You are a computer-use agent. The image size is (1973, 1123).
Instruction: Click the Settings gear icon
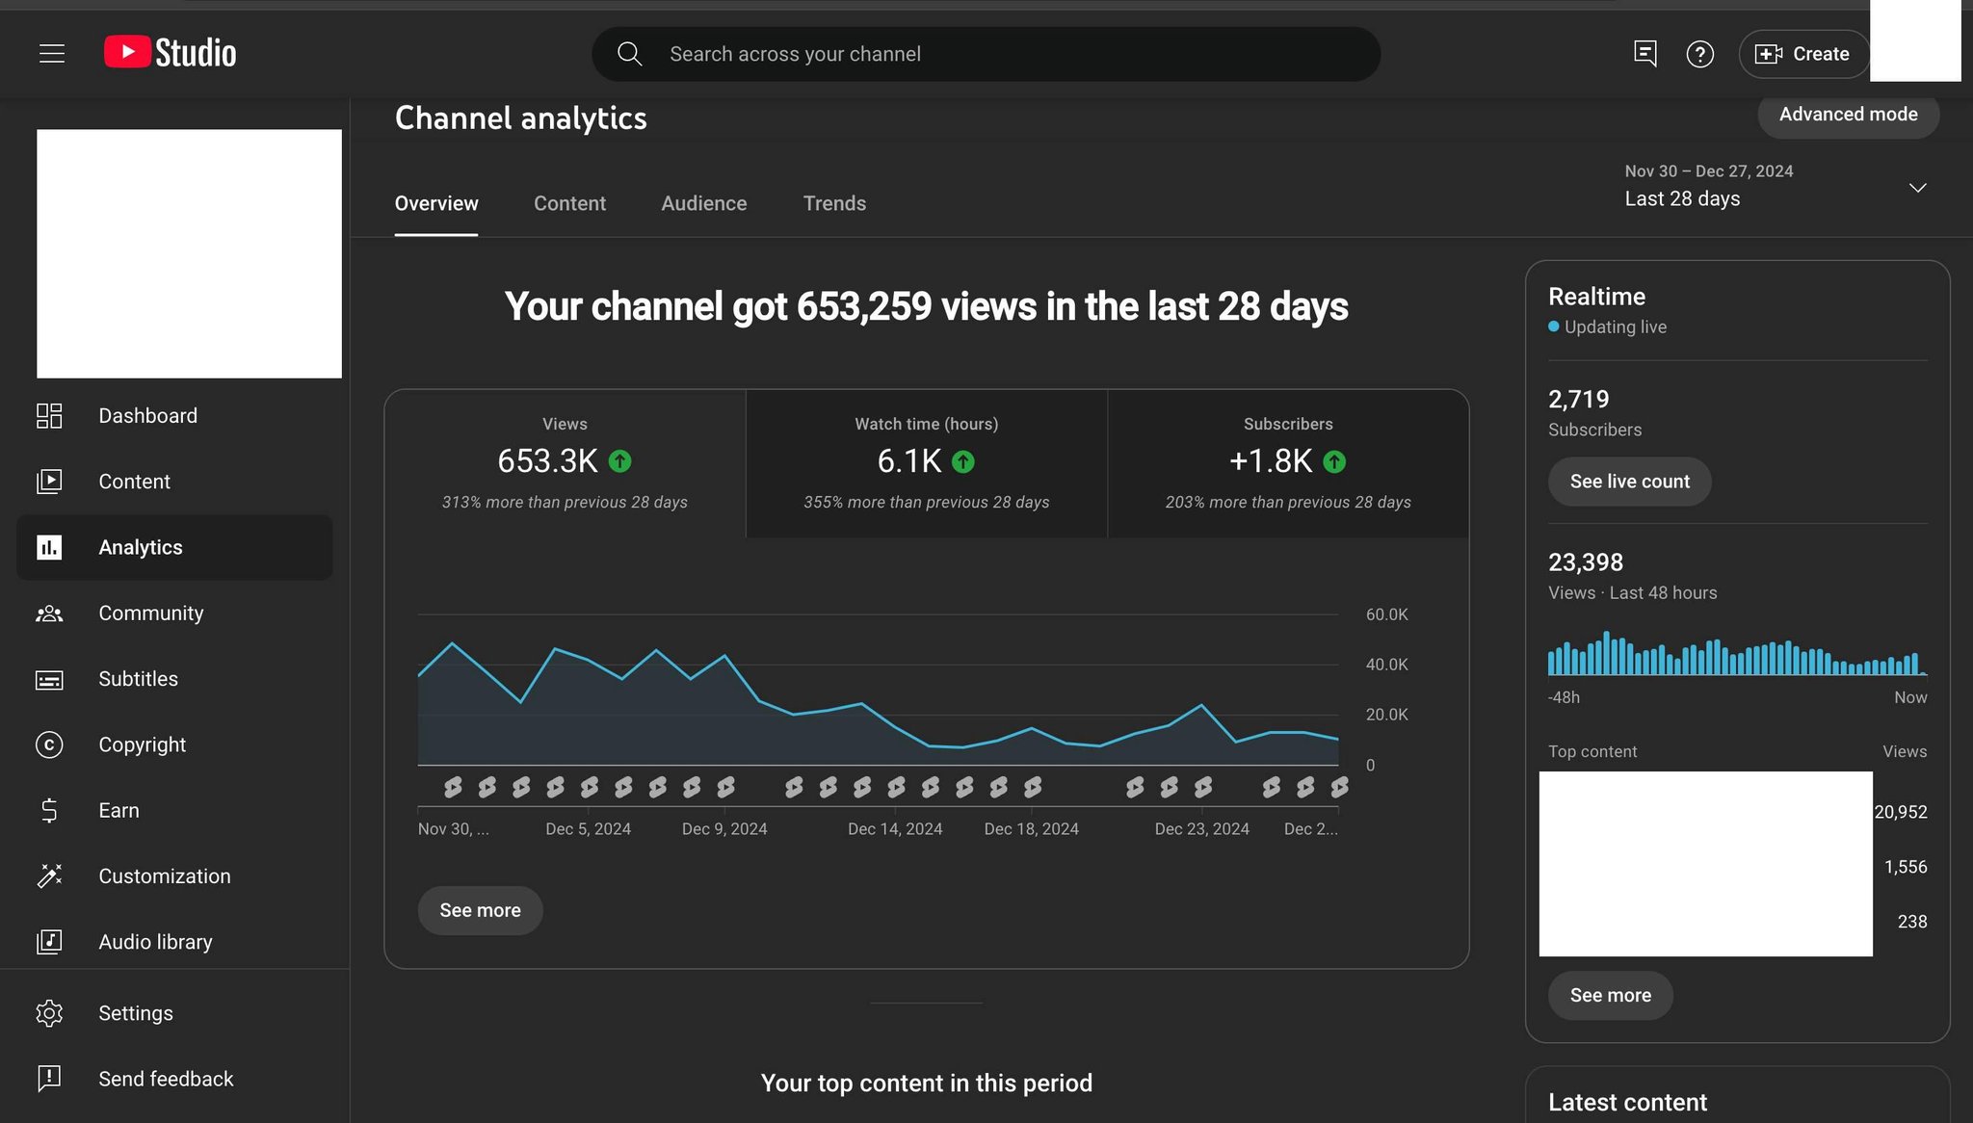point(49,1013)
